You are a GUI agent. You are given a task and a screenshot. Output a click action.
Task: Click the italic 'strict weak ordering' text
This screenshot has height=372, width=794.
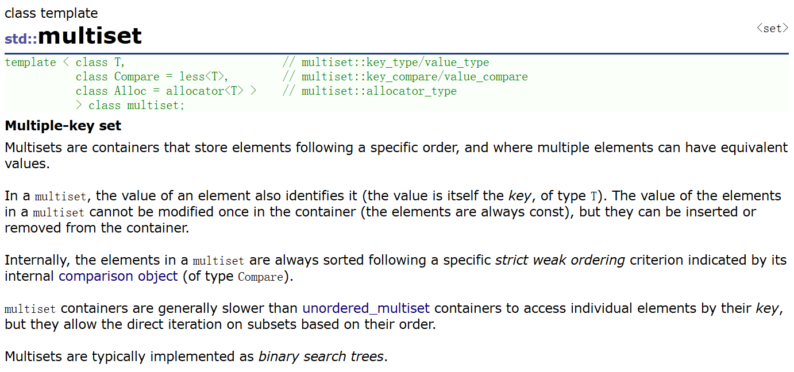pos(560,260)
